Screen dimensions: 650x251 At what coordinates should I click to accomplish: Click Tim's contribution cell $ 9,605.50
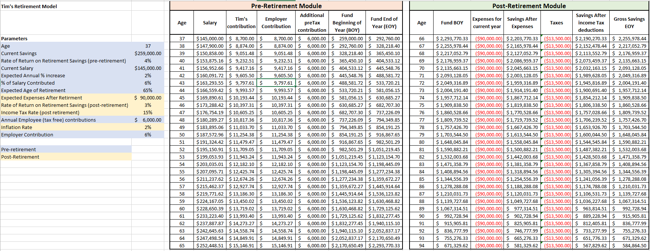tap(241, 75)
